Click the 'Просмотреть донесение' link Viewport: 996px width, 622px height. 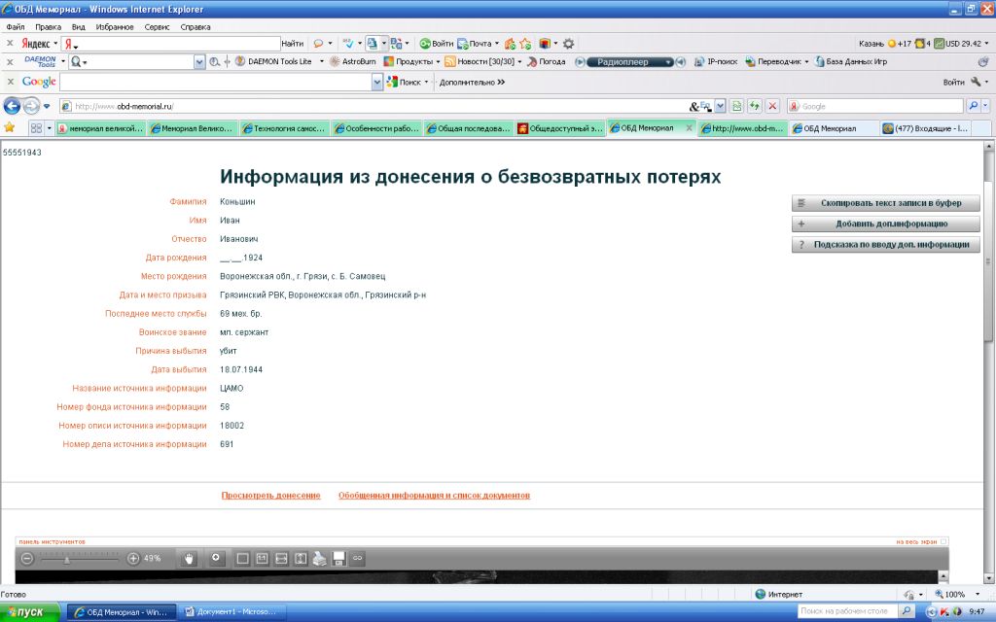[270, 496]
